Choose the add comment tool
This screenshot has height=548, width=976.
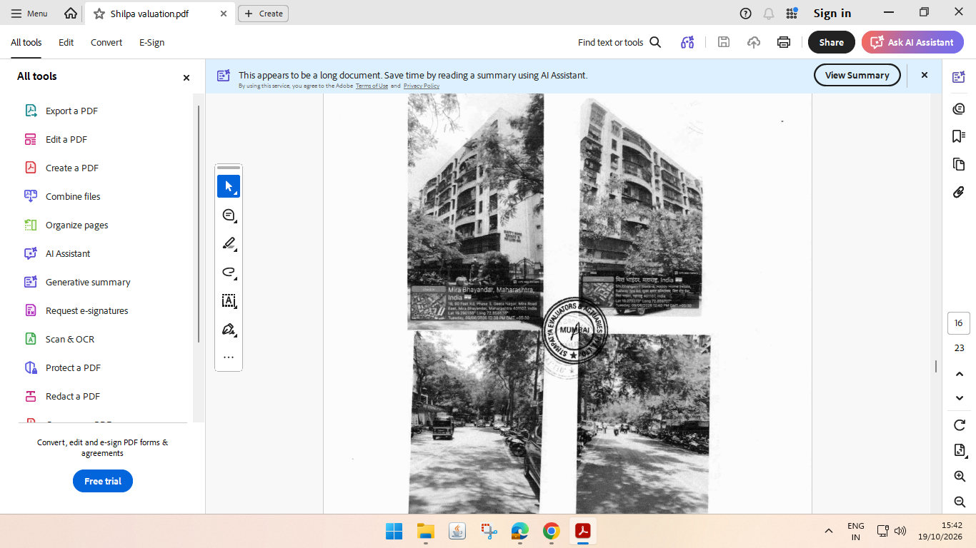click(x=229, y=215)
